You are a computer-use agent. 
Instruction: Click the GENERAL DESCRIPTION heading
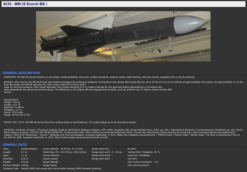coord(21,73)
